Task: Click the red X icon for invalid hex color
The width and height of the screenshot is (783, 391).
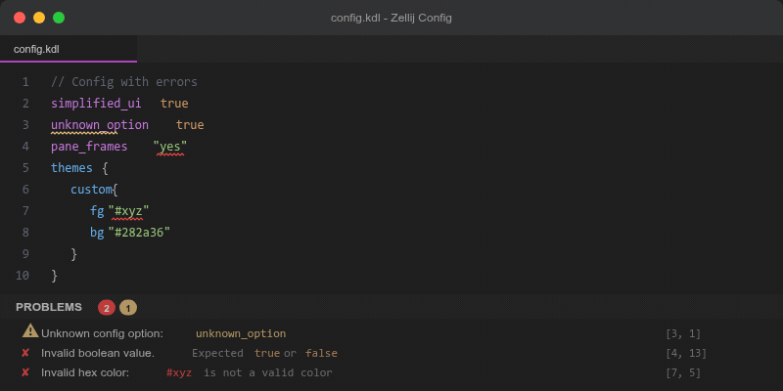Action: (x=25, y=372)
